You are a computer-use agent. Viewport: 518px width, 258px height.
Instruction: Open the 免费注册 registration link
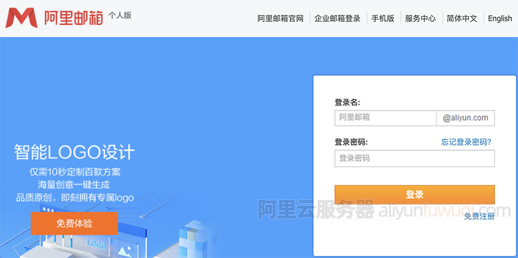click(479, 216)
